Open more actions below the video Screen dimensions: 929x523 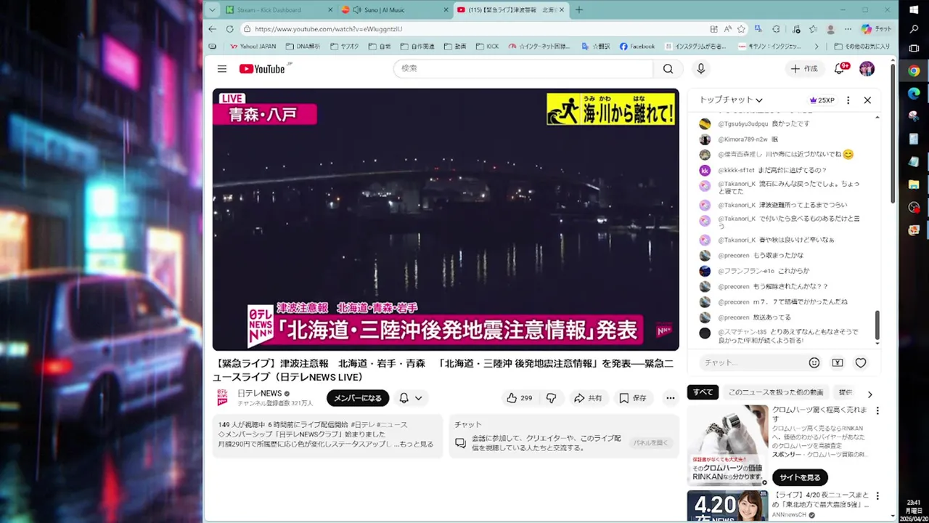(670, 398)
